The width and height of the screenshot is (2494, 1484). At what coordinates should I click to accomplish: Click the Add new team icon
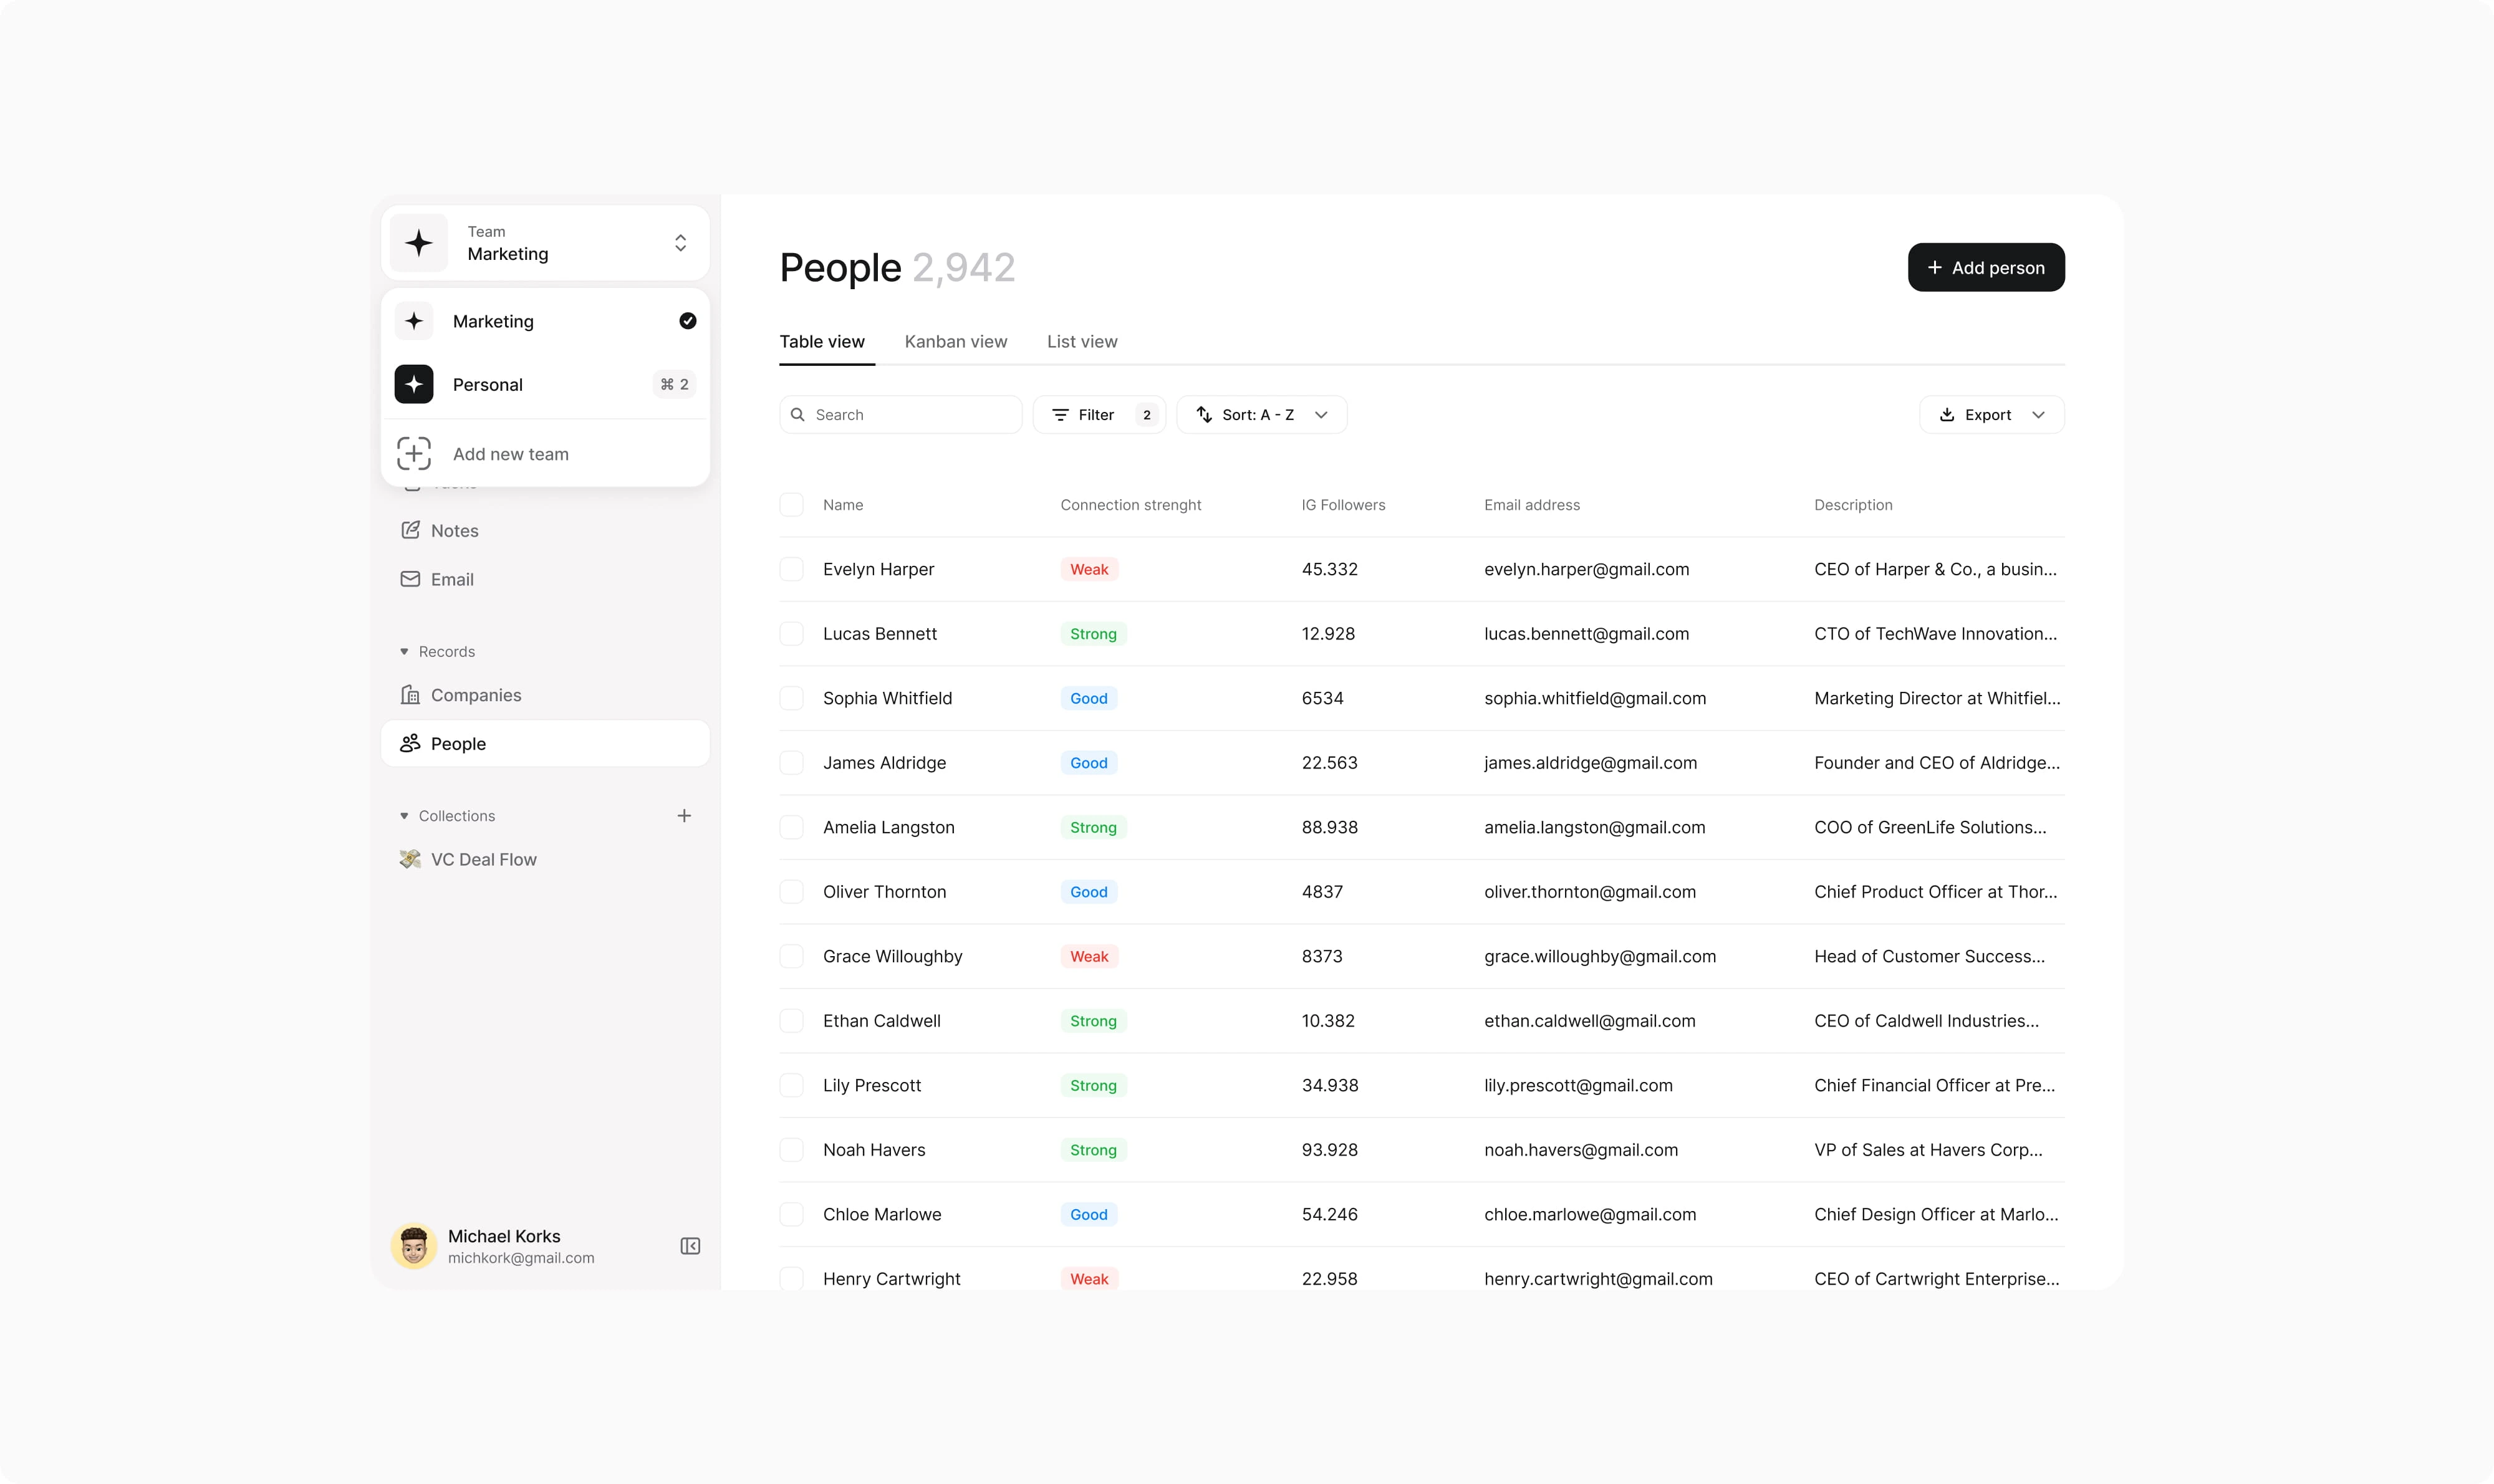pos(414,454)
